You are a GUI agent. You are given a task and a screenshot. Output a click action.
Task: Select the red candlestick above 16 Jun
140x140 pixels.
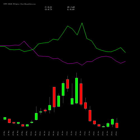pos(81,94)
